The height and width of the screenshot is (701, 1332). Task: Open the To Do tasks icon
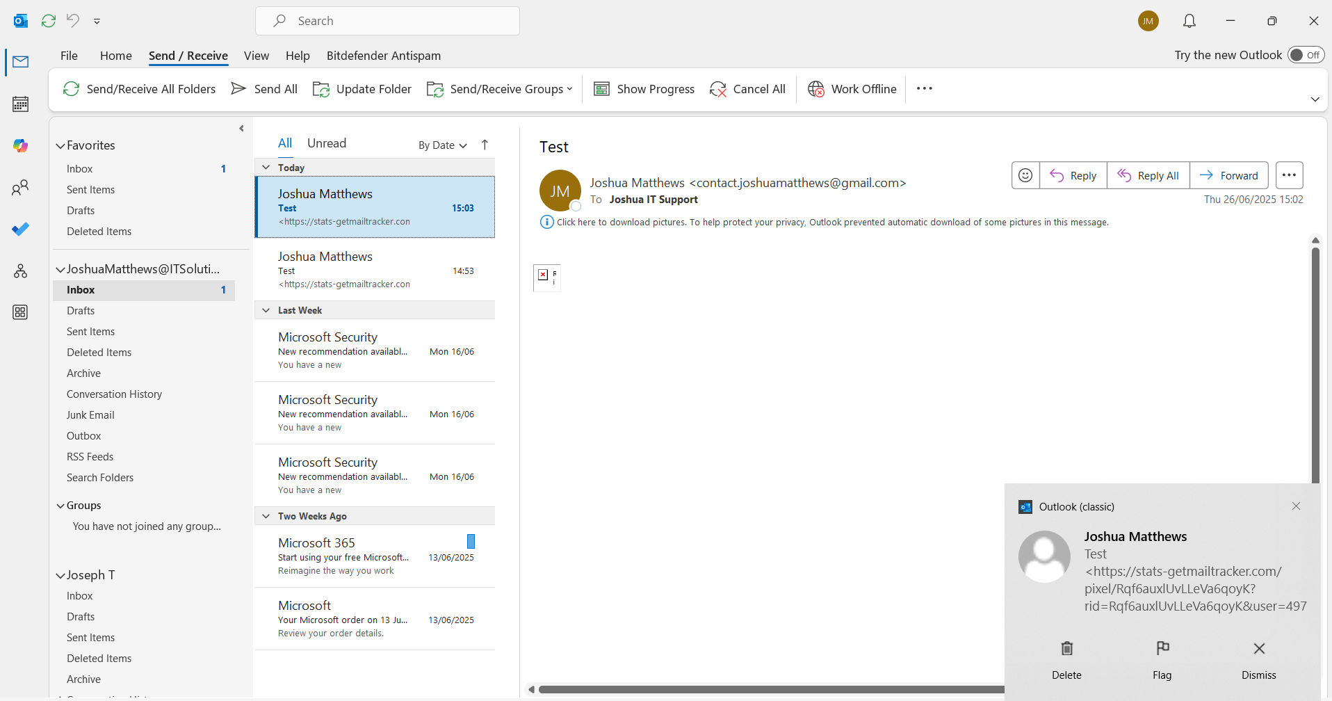[21, 229]
